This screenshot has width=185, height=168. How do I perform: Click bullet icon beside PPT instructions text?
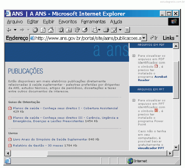pyautogui.click(x=134, y=100)
